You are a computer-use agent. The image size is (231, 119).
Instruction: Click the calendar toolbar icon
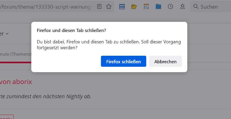(x=146, y=6)
